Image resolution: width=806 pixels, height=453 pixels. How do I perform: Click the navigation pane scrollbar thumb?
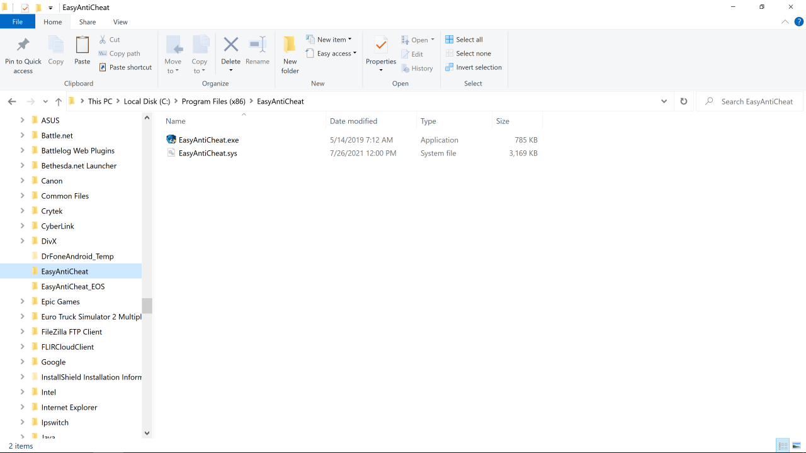147,306
